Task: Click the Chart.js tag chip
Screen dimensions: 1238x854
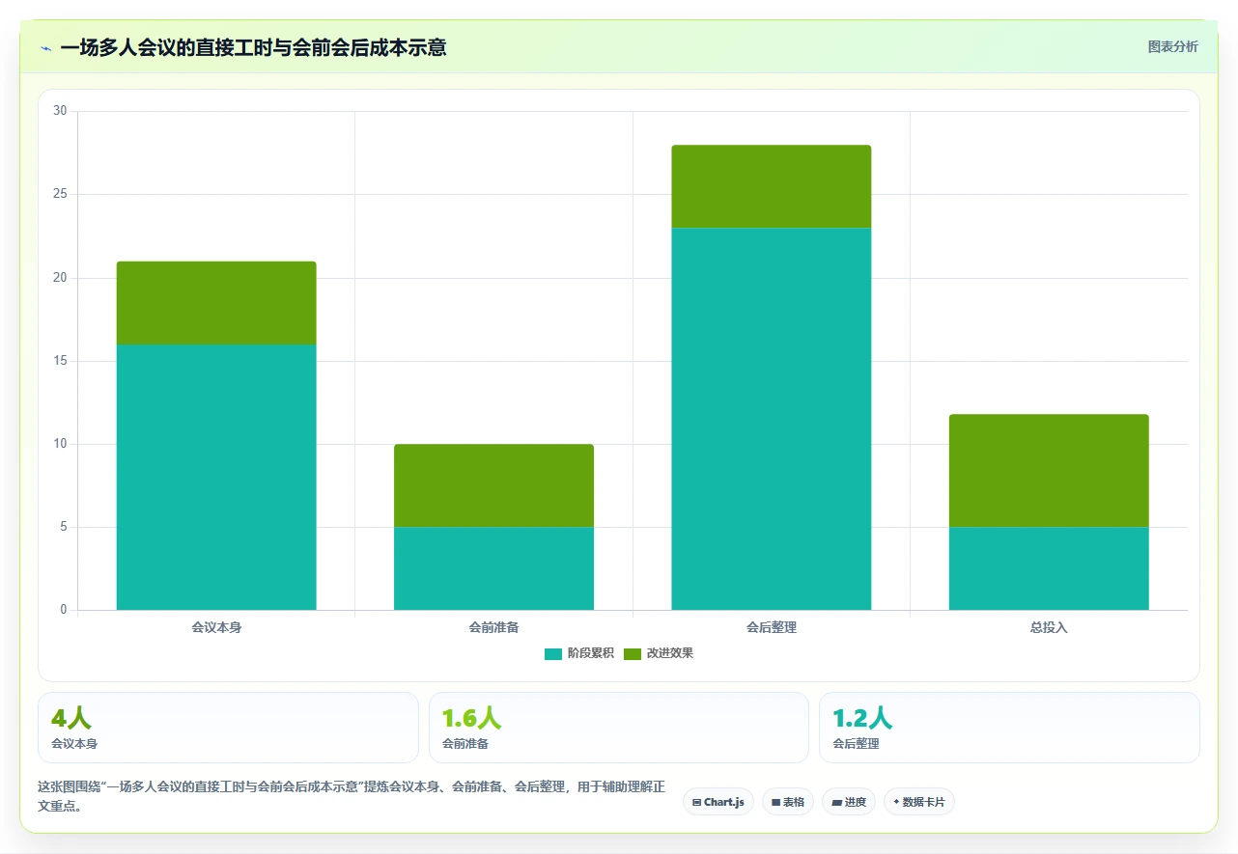Action: 718,802
